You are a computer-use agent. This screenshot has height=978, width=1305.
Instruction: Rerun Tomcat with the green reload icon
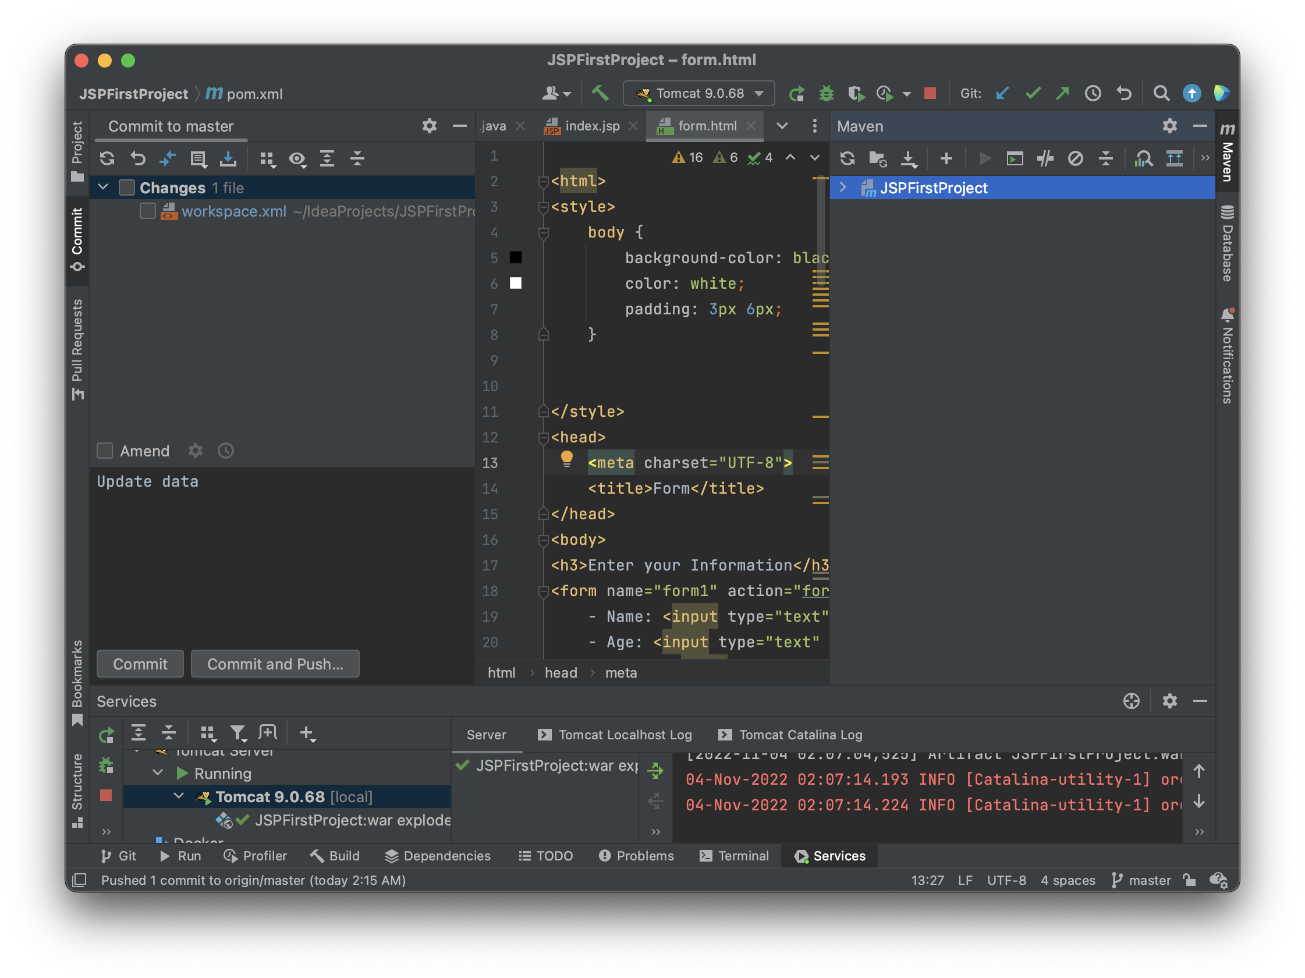coord(796,93)
